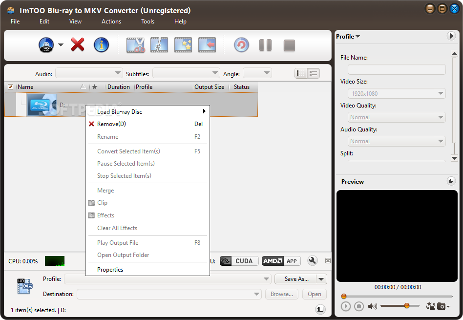This screenshot has width=463, height=320.
Task: Toggle the NVIDIA CUDA acceleration button
Action: pos(239,261)
